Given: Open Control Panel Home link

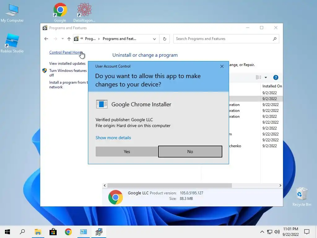Looking at the screenshot, I should pyautogui.click(x=66, y=52).
